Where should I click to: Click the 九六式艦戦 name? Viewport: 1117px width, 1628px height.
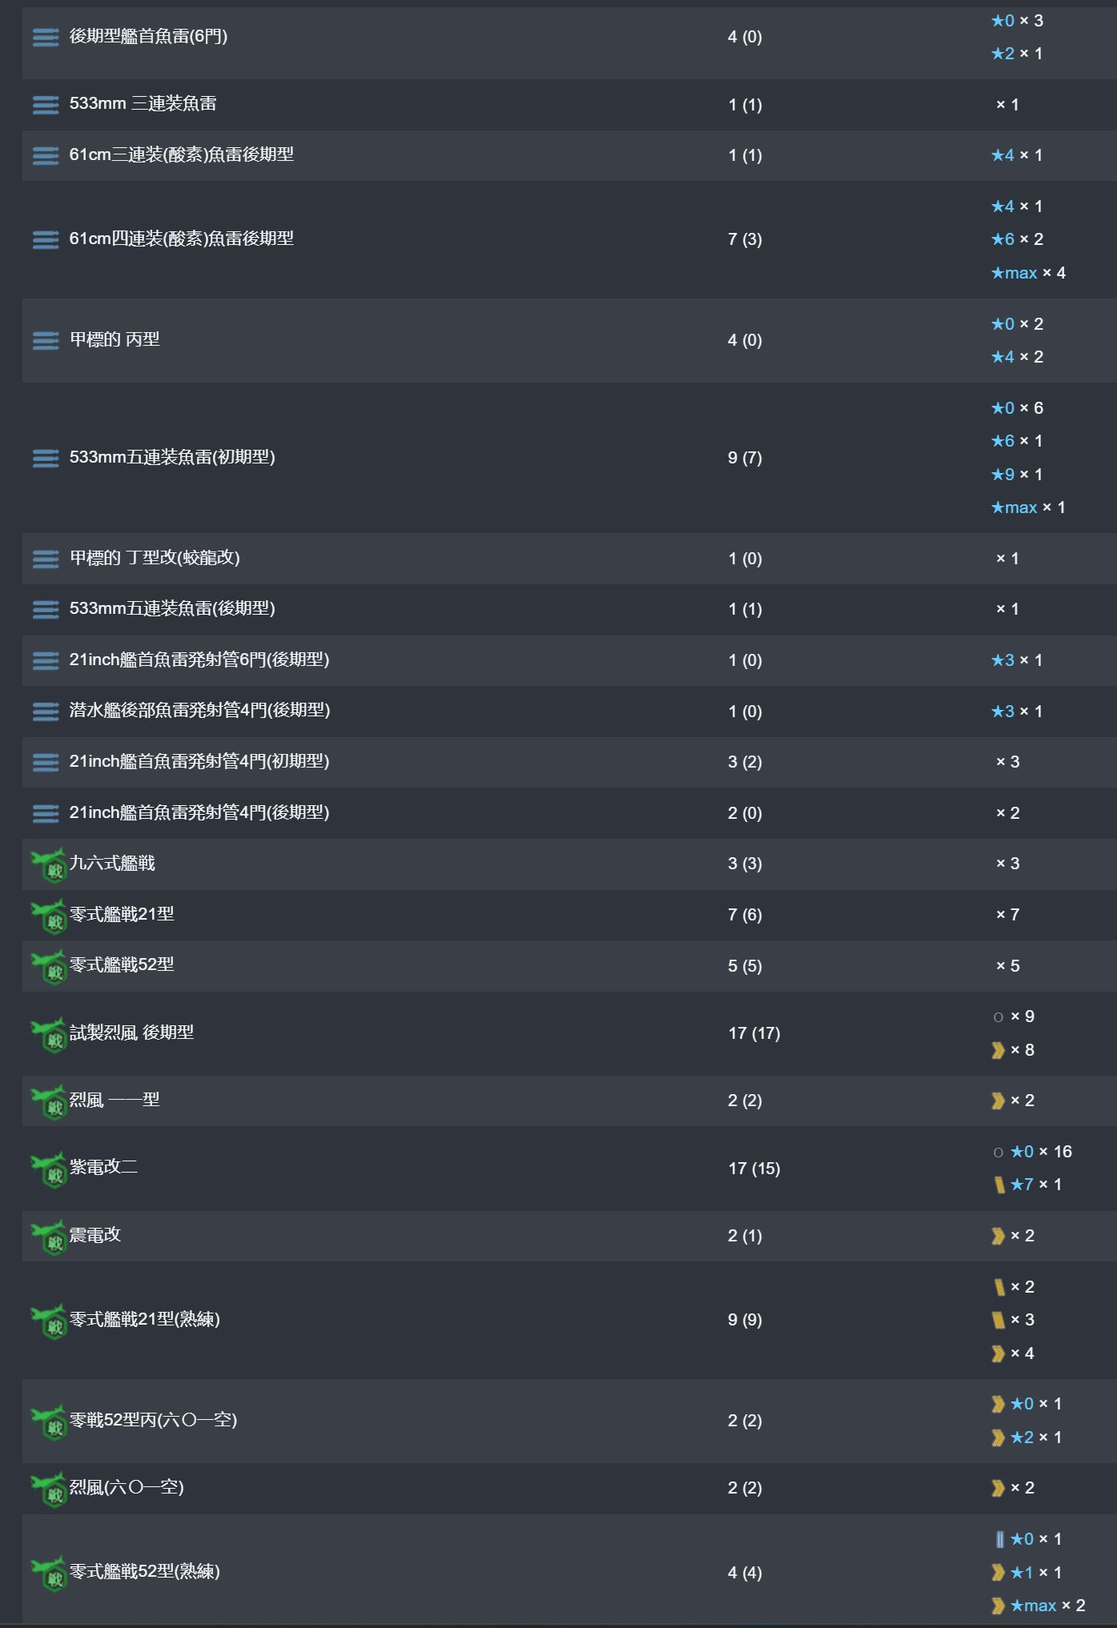[112, 863]
